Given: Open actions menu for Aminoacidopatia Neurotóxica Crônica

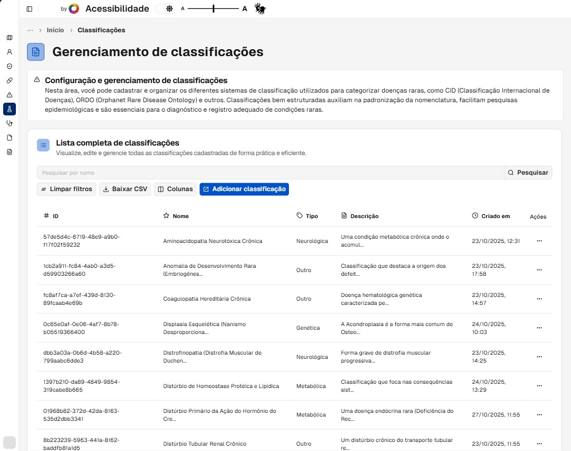Looking at the screenshot, I should pos(539,241).
